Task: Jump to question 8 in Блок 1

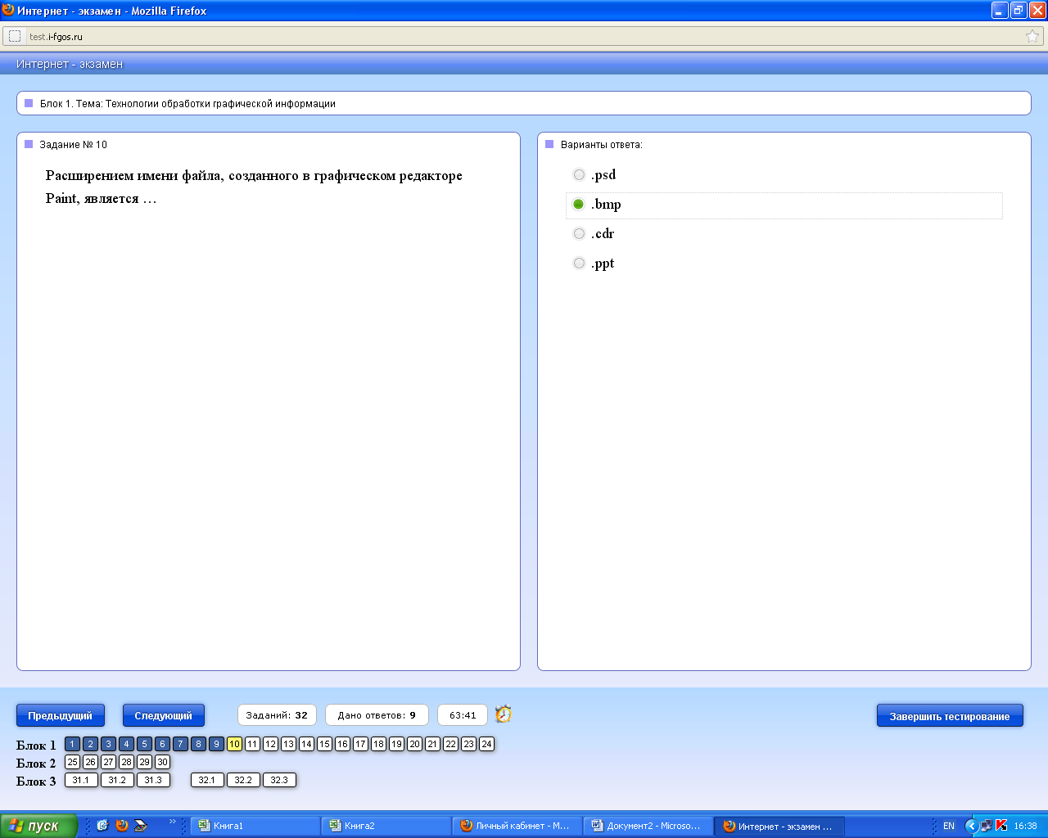Action: pos(198,744)
